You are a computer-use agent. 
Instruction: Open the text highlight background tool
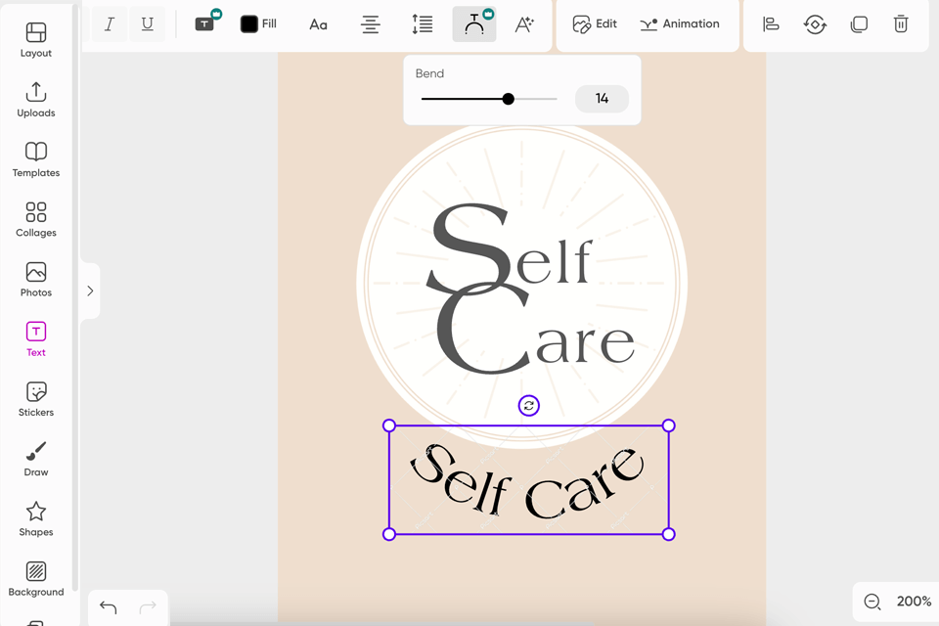[x=205, y=23]
